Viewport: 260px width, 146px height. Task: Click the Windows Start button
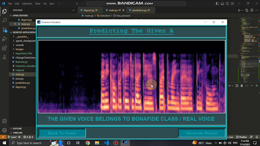[4, 143]
